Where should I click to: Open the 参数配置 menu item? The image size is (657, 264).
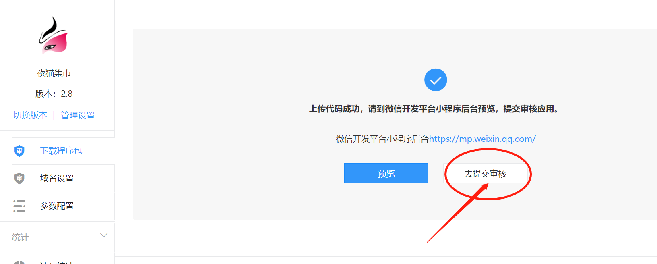click(x=57, y=206)
